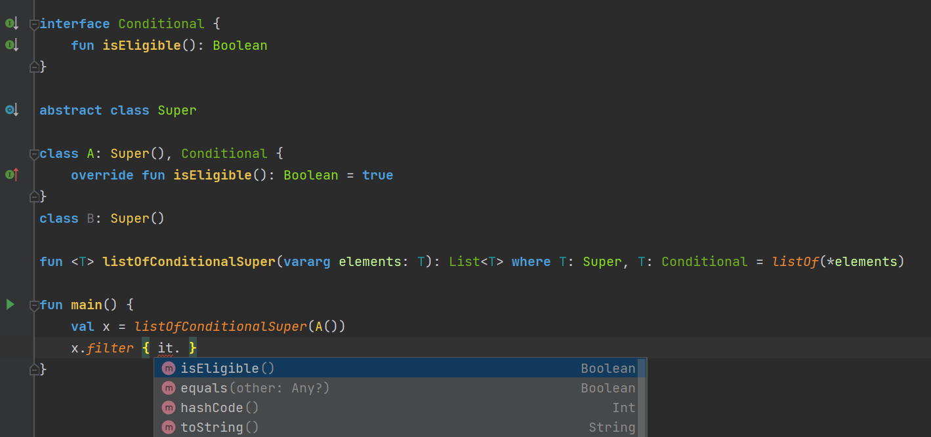Viewport: 931px width, 437px height.
Task: Click the implemented-interface gutter icon beside interface Conditional
Action: tap(12, 24)
